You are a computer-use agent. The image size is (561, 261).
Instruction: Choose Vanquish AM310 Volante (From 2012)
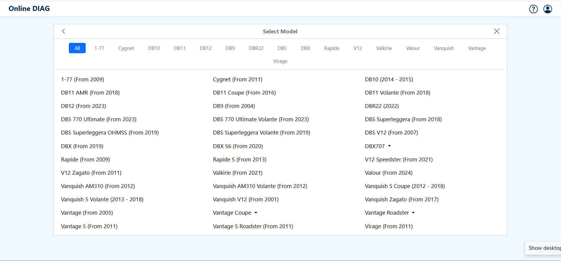point(260,186)
